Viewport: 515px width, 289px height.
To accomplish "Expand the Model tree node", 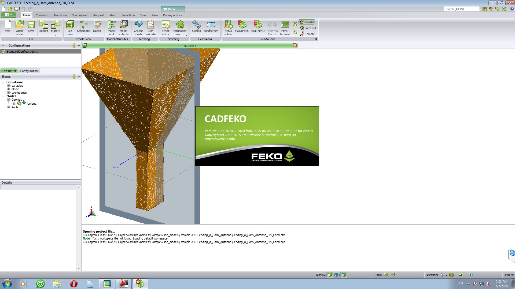I will [x=3, y=96].
